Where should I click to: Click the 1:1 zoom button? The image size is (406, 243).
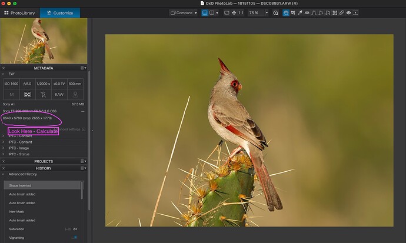241,12
